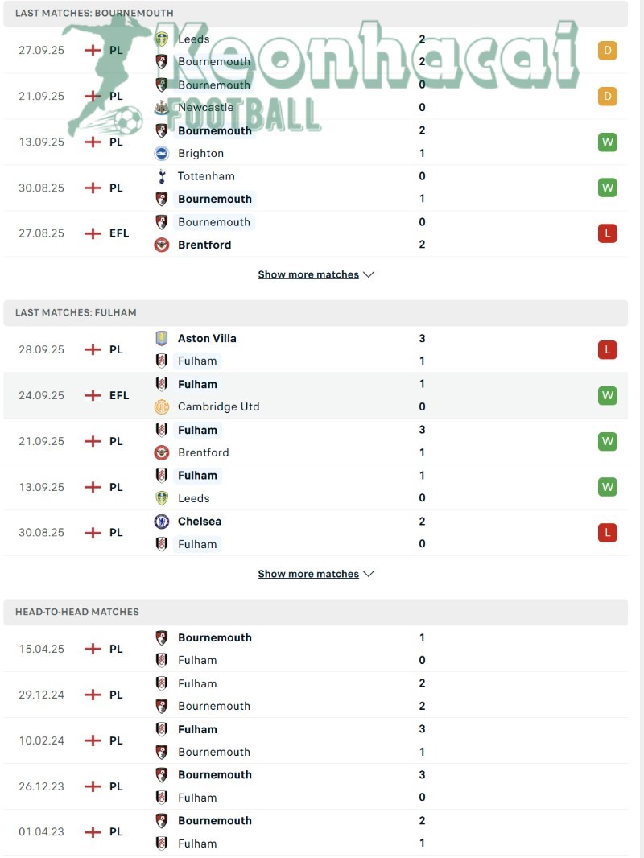Open the Aston Villa team link

click(x=207, y=339)
